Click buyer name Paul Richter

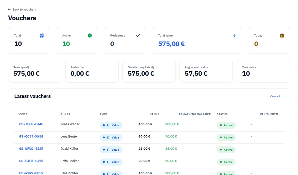click(69, 173)
